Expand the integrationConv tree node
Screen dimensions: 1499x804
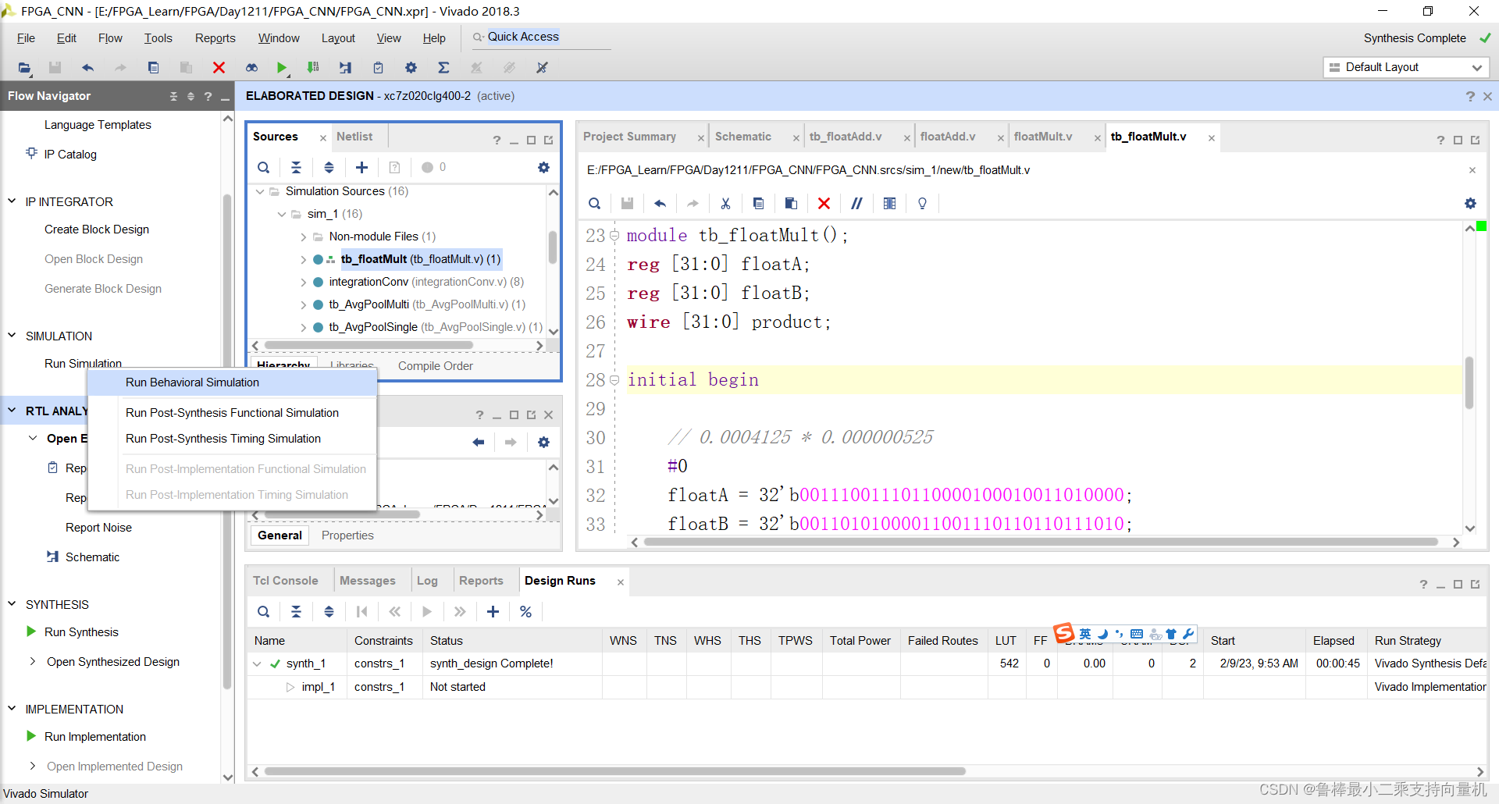pos(304,282)
